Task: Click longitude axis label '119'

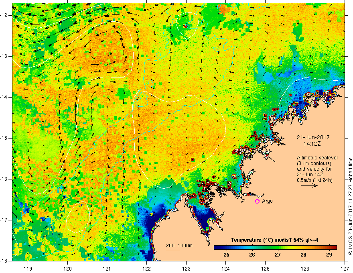Action: [28, 269]
